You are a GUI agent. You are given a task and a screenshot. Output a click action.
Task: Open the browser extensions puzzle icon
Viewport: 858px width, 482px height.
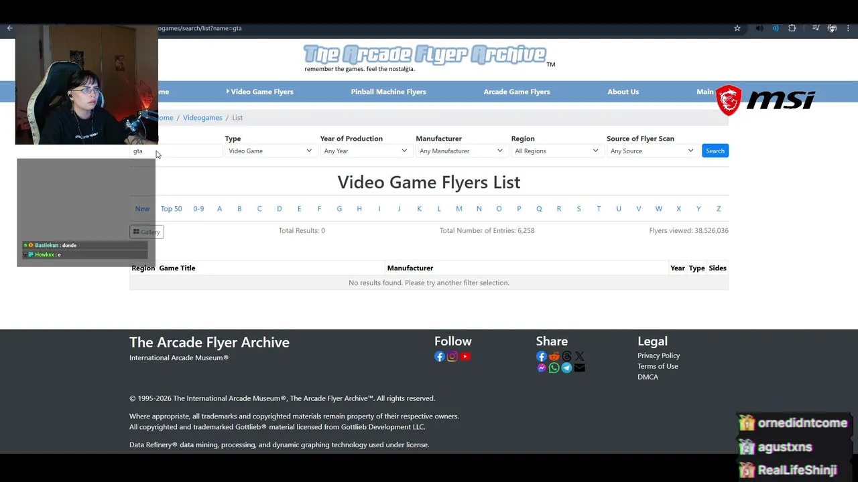(x=792, y=28)
